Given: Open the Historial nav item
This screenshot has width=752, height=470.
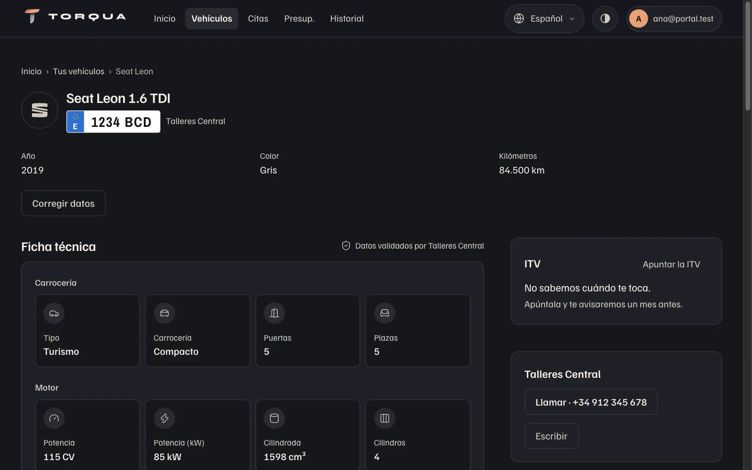Looking at the screenshot, I should [x=347, y=18].
